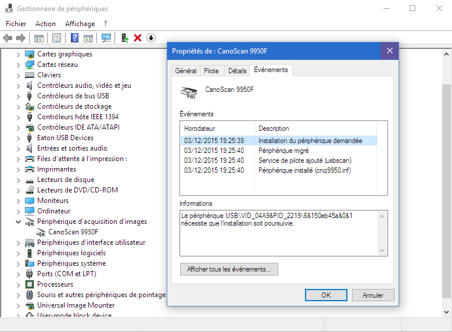Viewport: 452px width, 332px height.
Task: Click the Périphériques logiciels icon
Action: coord(29,253)
